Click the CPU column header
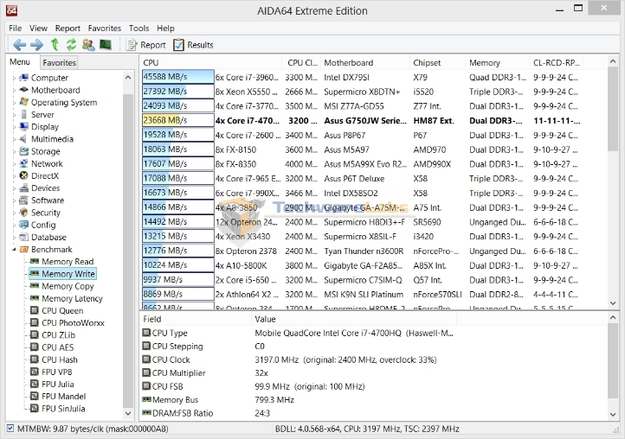625x439 pixels. pyautogui.click(x=211, y=62)
